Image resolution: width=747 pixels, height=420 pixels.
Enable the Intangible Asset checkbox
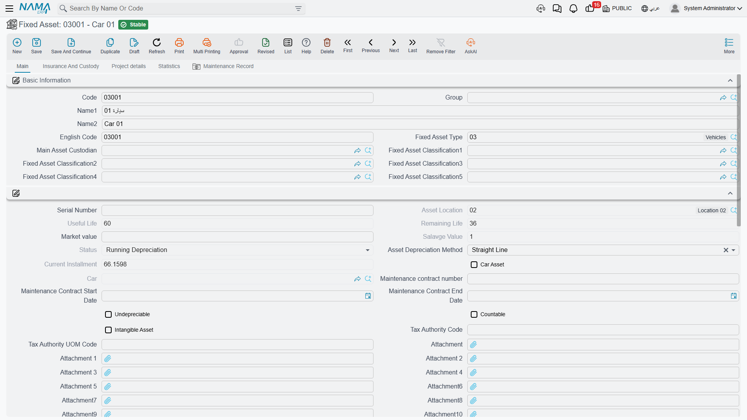coord(108,330)
